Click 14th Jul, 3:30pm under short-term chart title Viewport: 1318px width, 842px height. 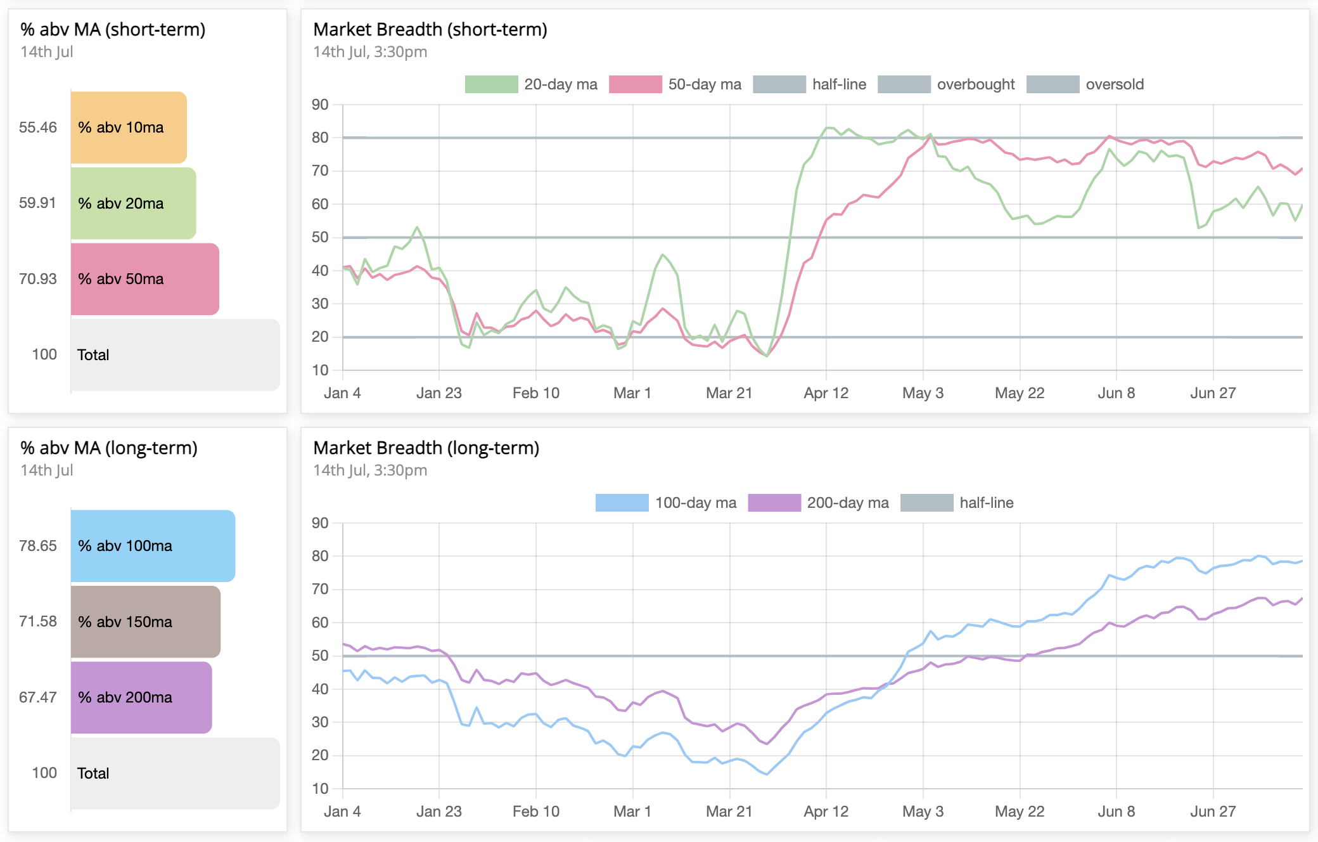(x=370, y=52)
